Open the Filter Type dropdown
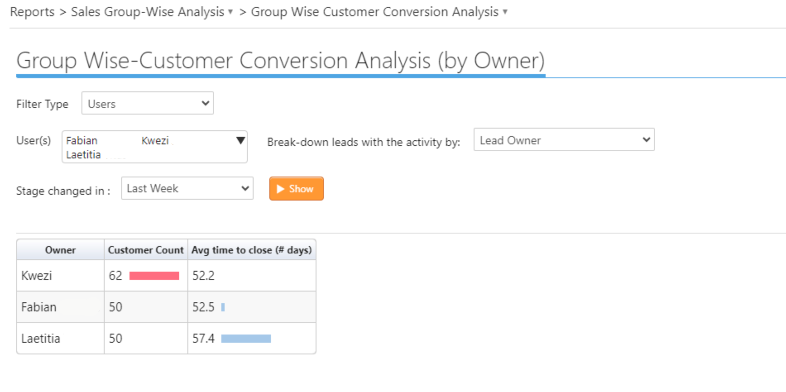This screenshot has height=392, width=786. pos(147,103)
